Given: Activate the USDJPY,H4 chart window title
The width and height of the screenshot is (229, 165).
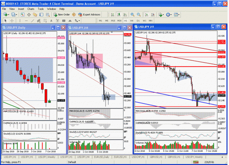Looking at the screenshot, I should click(x=80, y=28).
